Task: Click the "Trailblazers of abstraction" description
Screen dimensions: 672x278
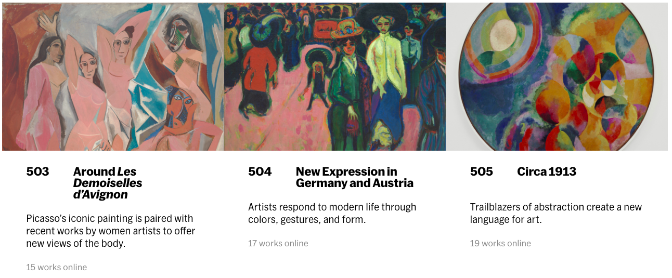Action: pyautogui.click(x=555, y=213)
